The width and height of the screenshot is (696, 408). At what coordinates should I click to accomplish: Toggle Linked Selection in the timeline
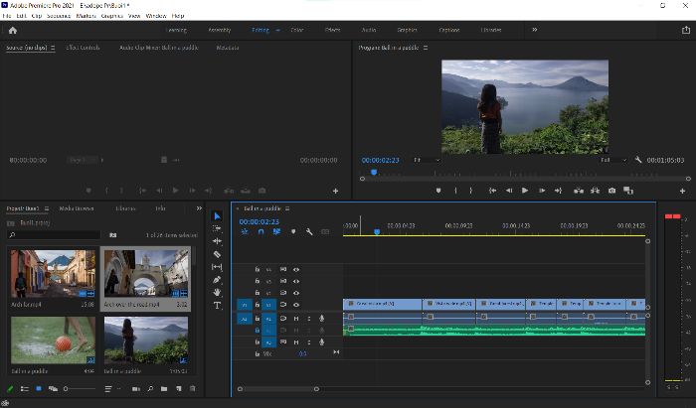[x=276, y=231]
